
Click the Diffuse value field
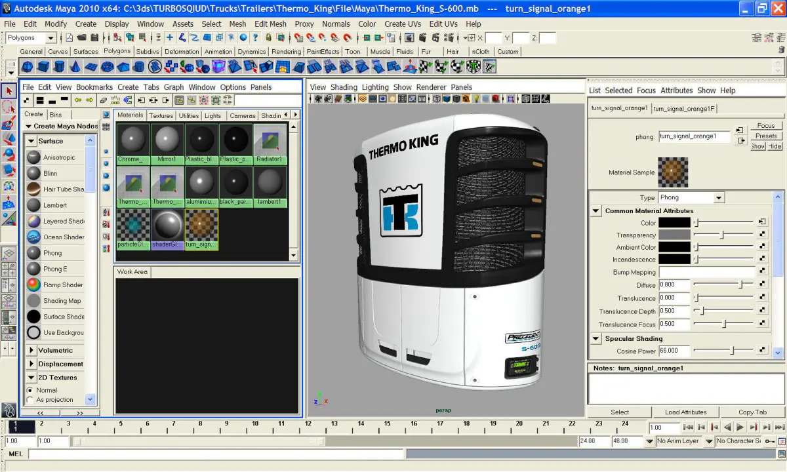coord(674,285)
